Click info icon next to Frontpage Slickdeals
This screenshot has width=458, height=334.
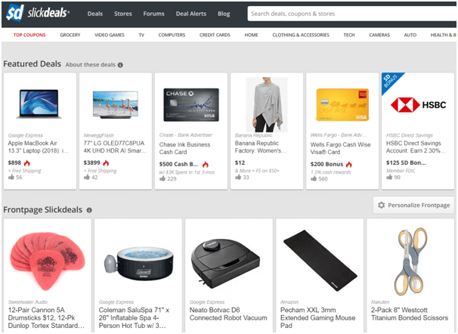pyautogui.click(x=89, y=210)
